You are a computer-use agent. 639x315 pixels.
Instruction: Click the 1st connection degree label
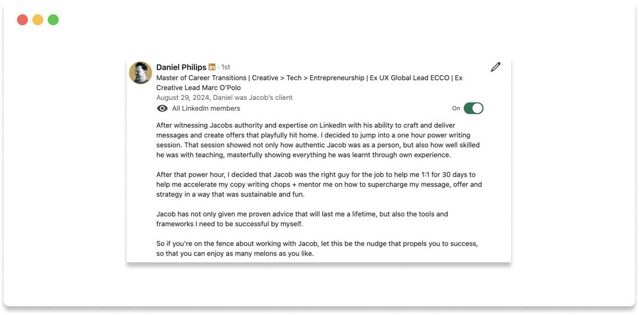click(225, 67)
